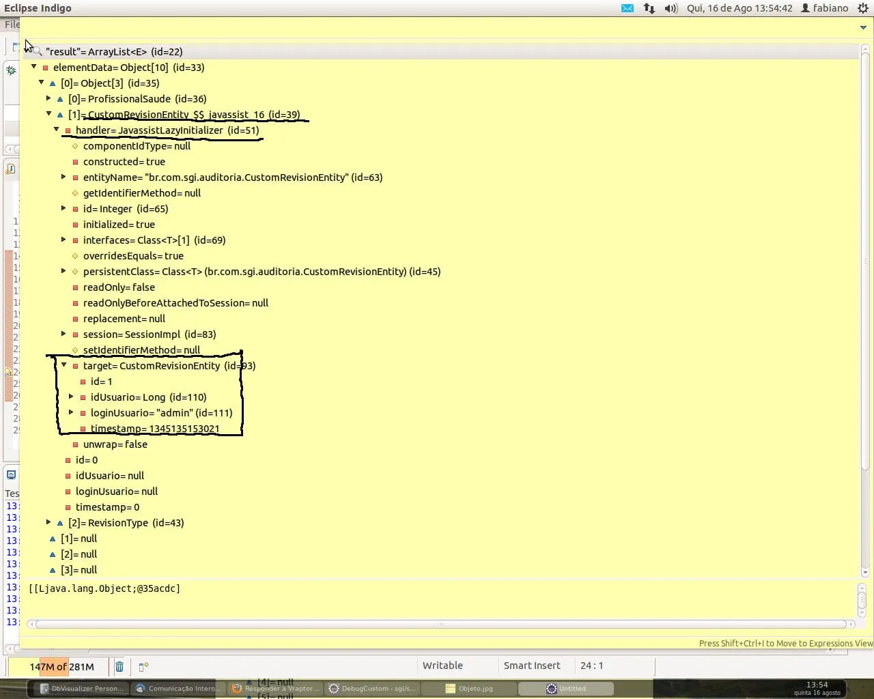Screen dimensions: 874x699
Task: Click blue triangle icon of [0]=Object[3]
Action: click(53, 83)
